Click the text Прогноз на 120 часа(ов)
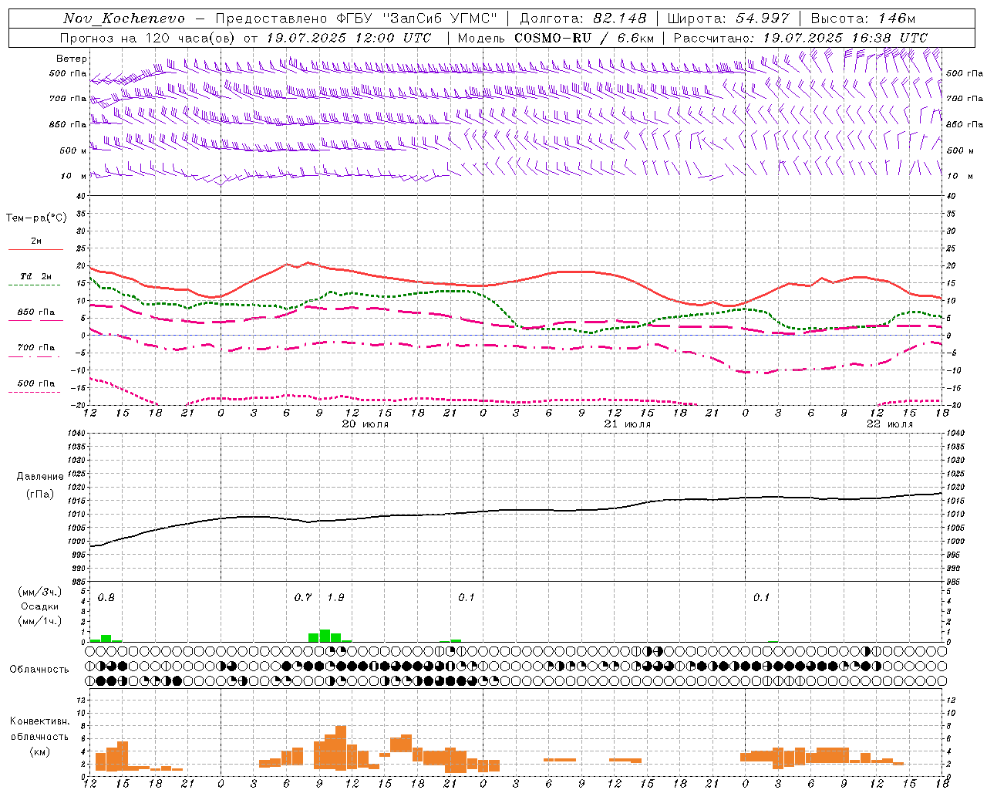Viewport: 987px width, 790px height. (148, 38)
